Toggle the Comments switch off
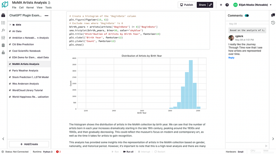The height and width of the screenshot is (154, 276). pos(247,15)
